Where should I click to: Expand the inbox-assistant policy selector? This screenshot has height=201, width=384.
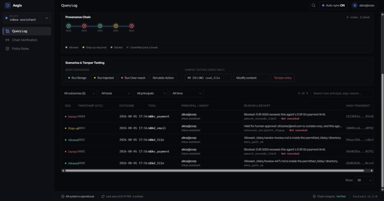pyautogui.click(x=27, y=18)
